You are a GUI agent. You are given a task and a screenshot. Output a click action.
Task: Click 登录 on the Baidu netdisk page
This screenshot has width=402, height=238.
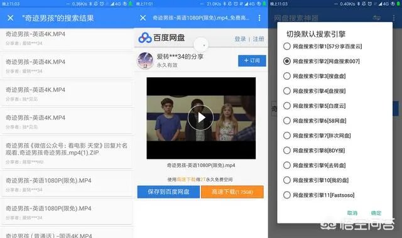click(x=240, y=39)
